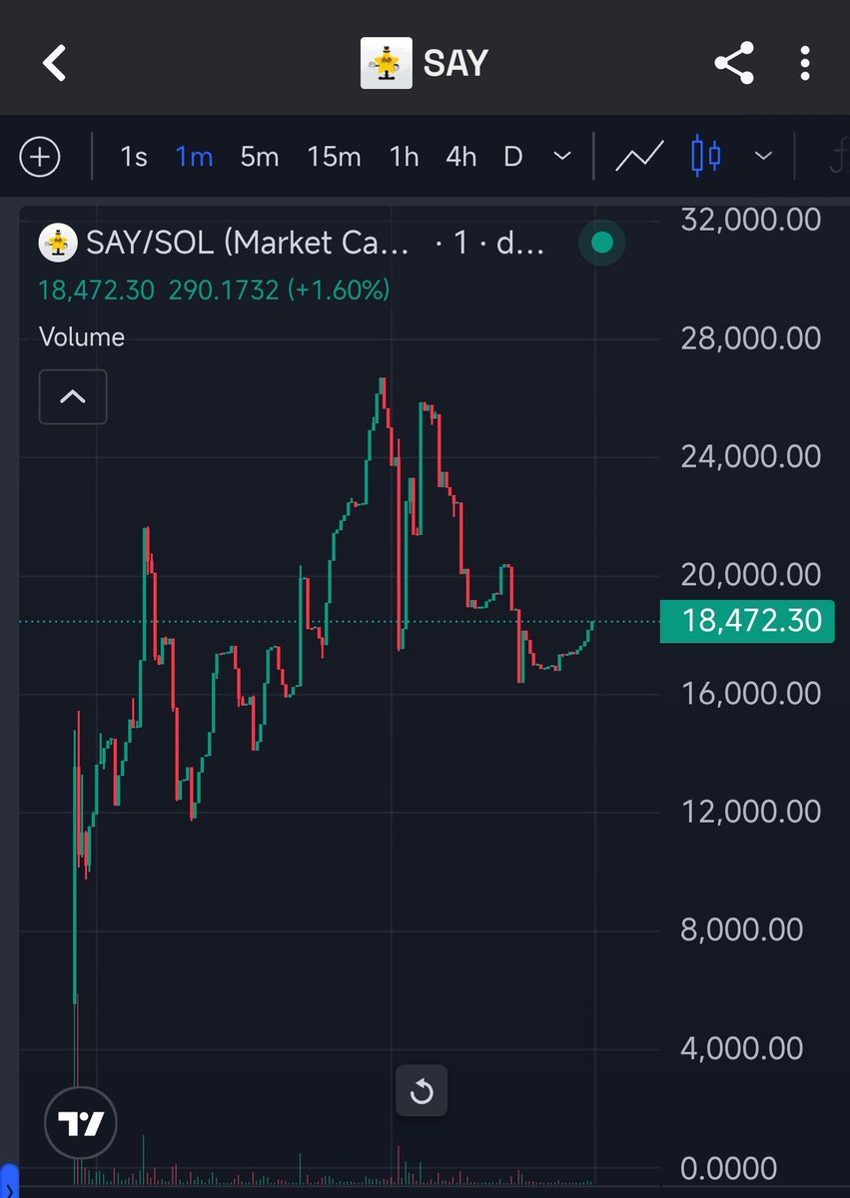Click the 32,000.00 price axis label
Screen dimensions: 850x1198
click(750, 220)
